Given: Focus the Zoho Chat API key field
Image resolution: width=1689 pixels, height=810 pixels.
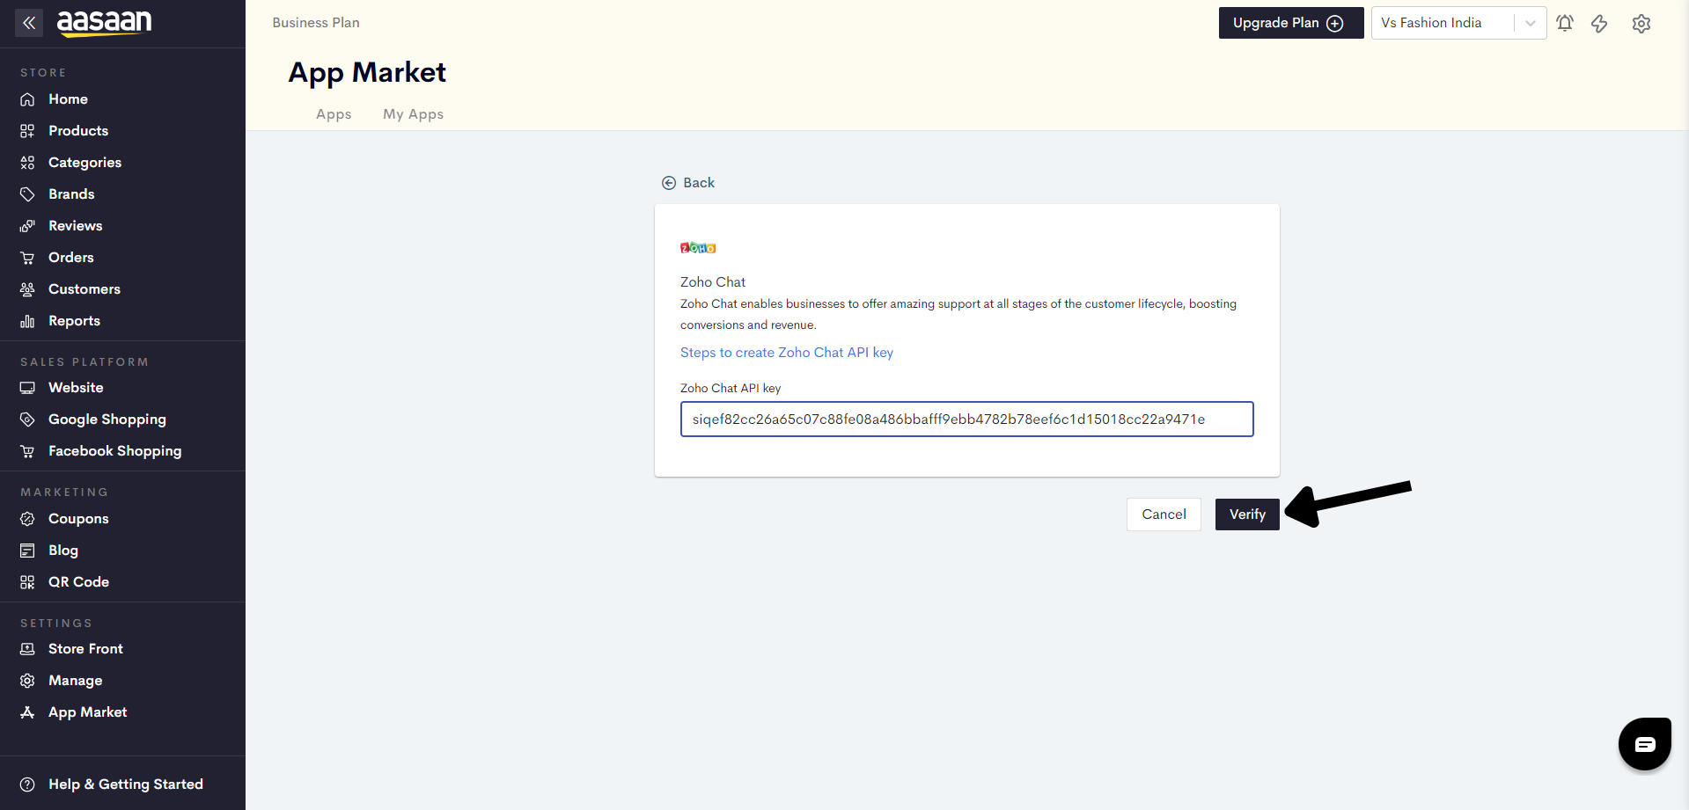Looking at the screenshot, I should 966,420.
